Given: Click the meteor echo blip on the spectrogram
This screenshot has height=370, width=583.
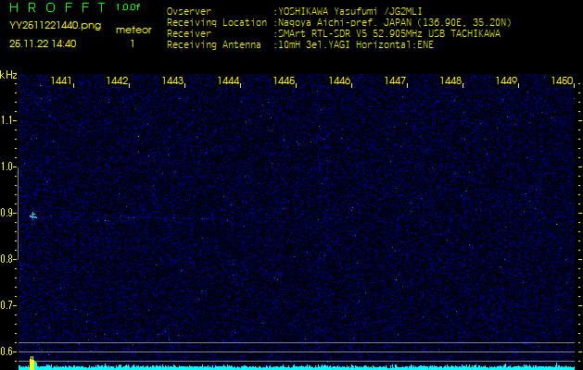Looking at the screenshot, I should 32,216.
